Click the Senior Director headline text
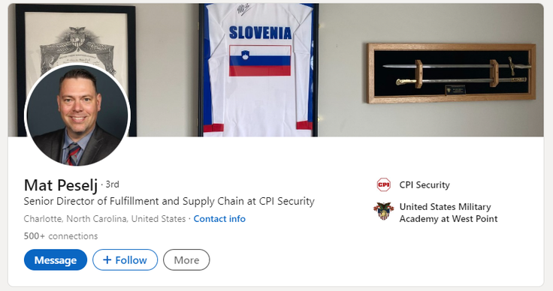The width and height of the screenshot is (553, 291). tap(169, 201)
